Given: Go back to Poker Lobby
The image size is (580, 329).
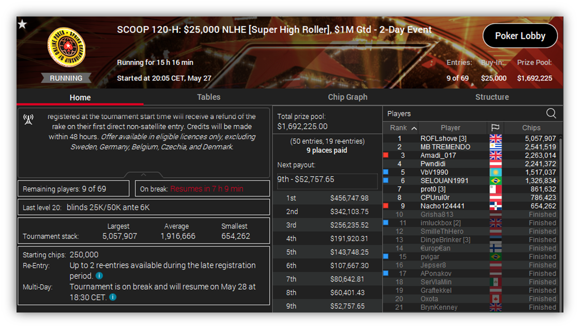Looking at the screenshot, I should coord(520,36).
